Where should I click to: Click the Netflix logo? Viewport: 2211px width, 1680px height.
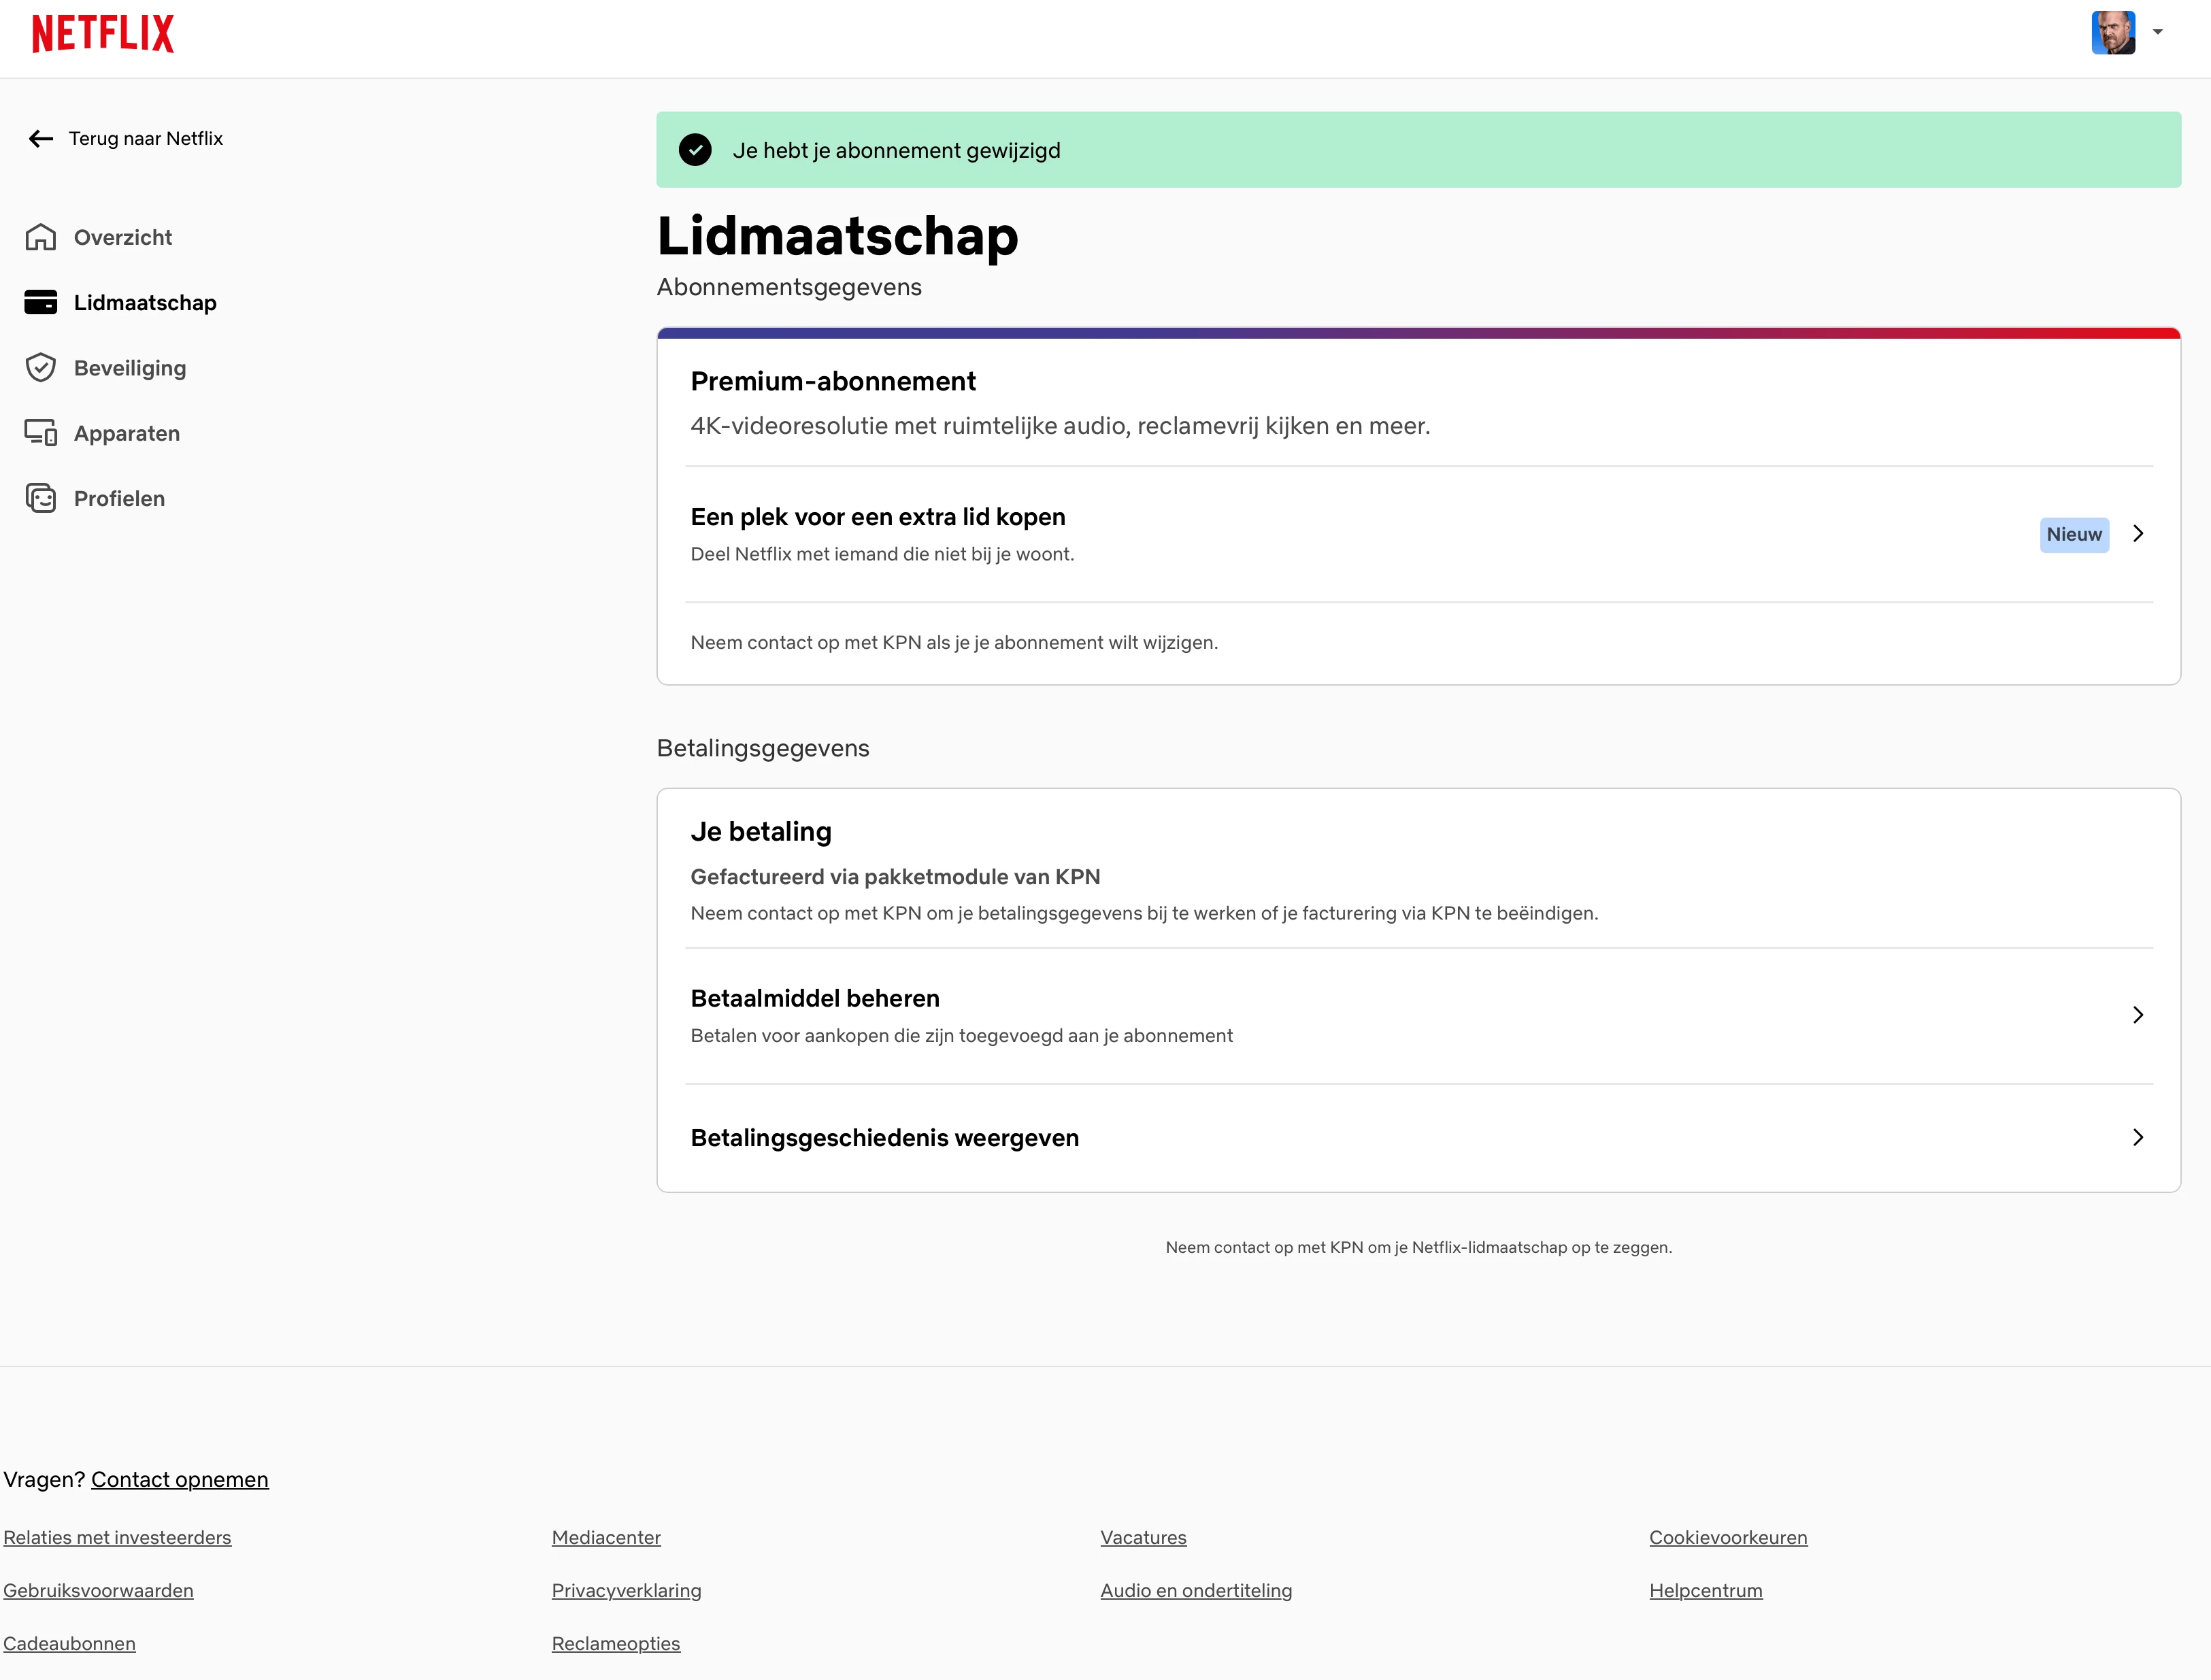tap(103, 33)
